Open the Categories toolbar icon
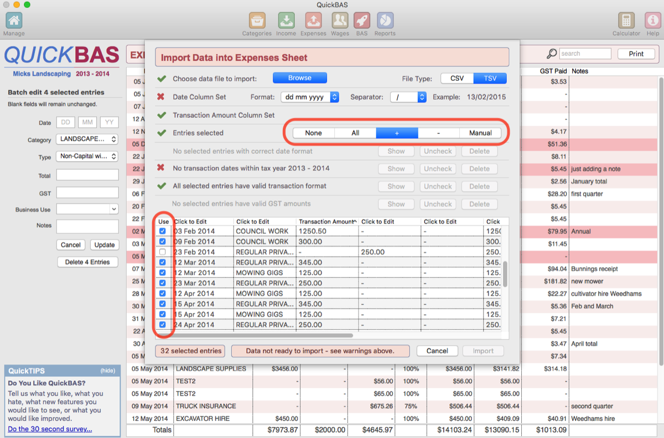This screenshot has height=438, width=664. point(257,21)
